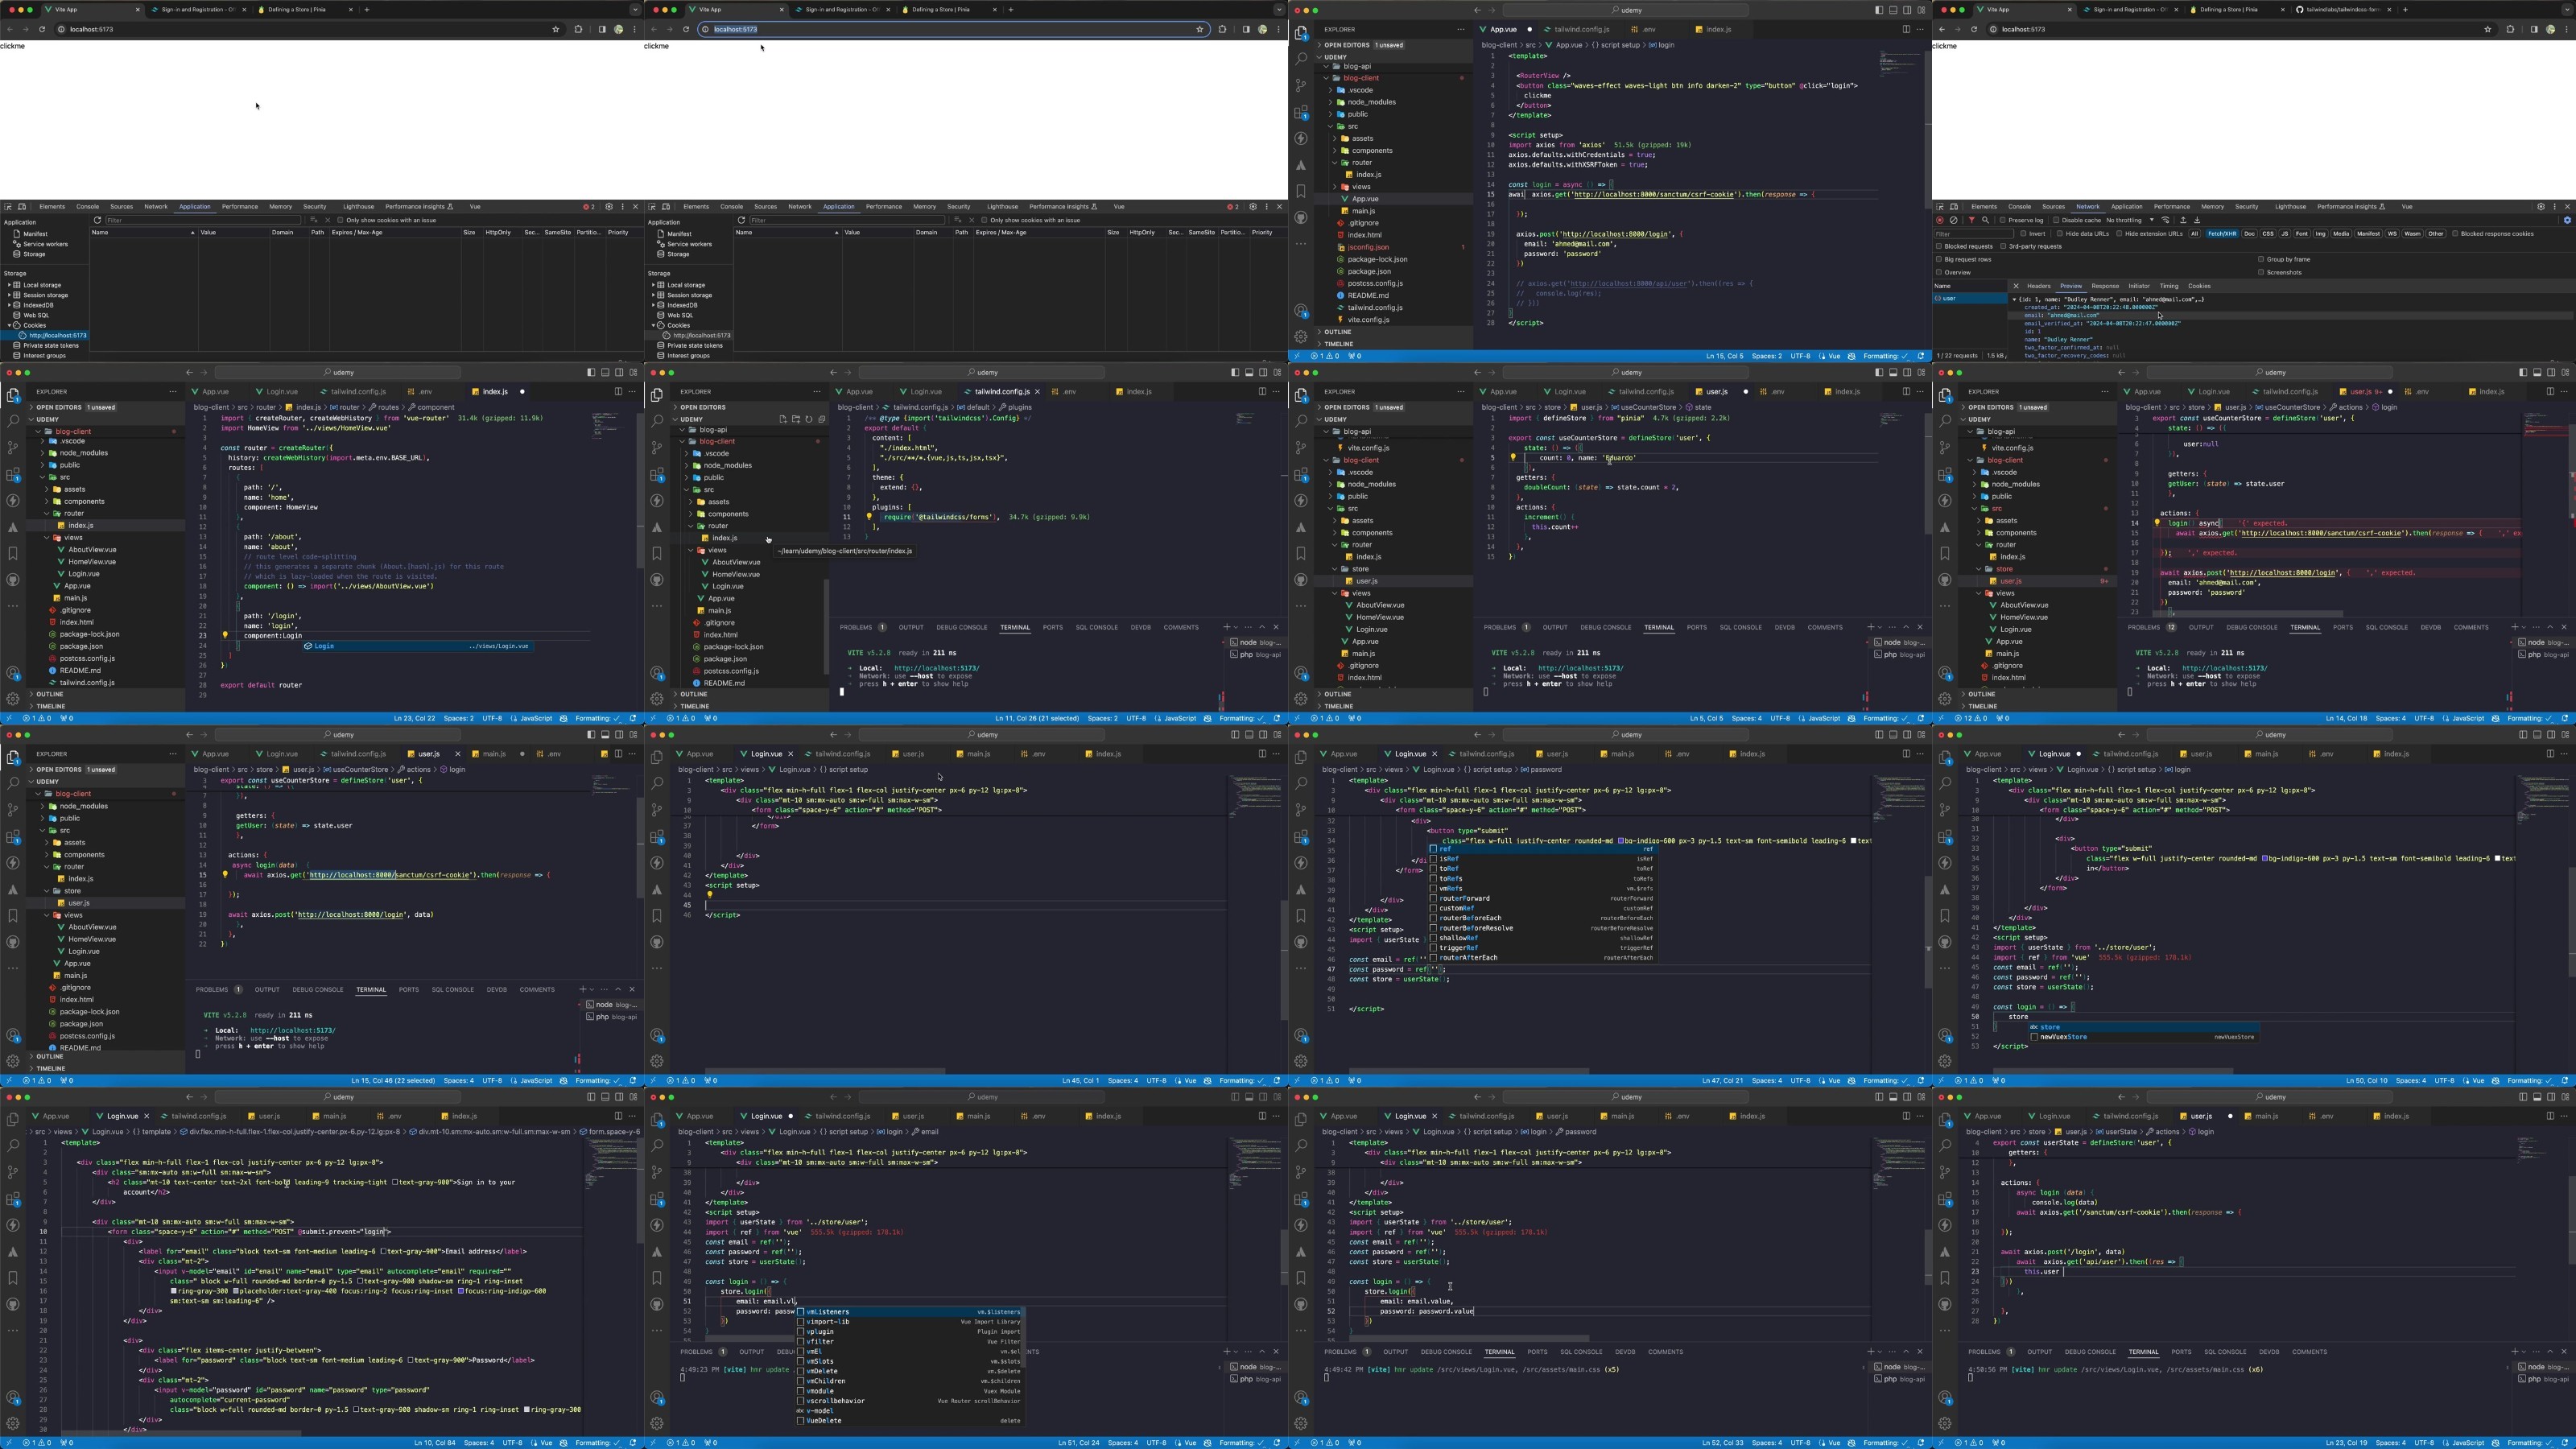Select Fetch/XHR filter button

tap(2222, 234)
